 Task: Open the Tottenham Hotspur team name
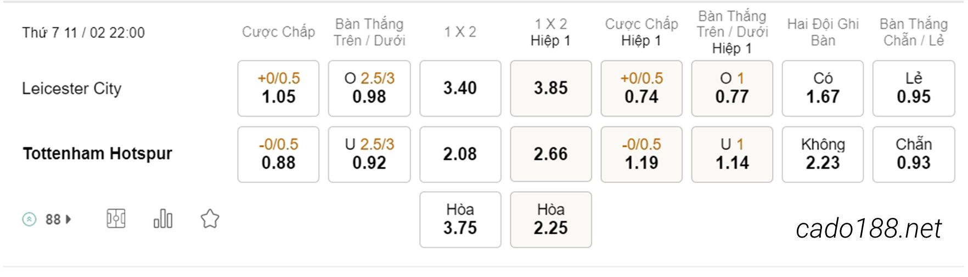(x=97, y=153)
